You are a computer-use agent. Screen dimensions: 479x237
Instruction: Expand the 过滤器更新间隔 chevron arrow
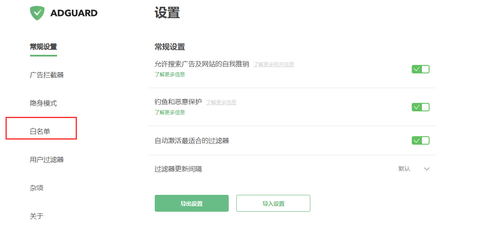(x=427, y=169)
